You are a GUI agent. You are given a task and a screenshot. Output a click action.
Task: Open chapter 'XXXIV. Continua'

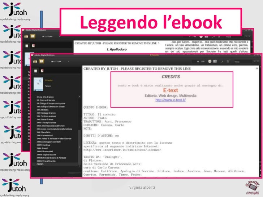(x=43, y=145)
